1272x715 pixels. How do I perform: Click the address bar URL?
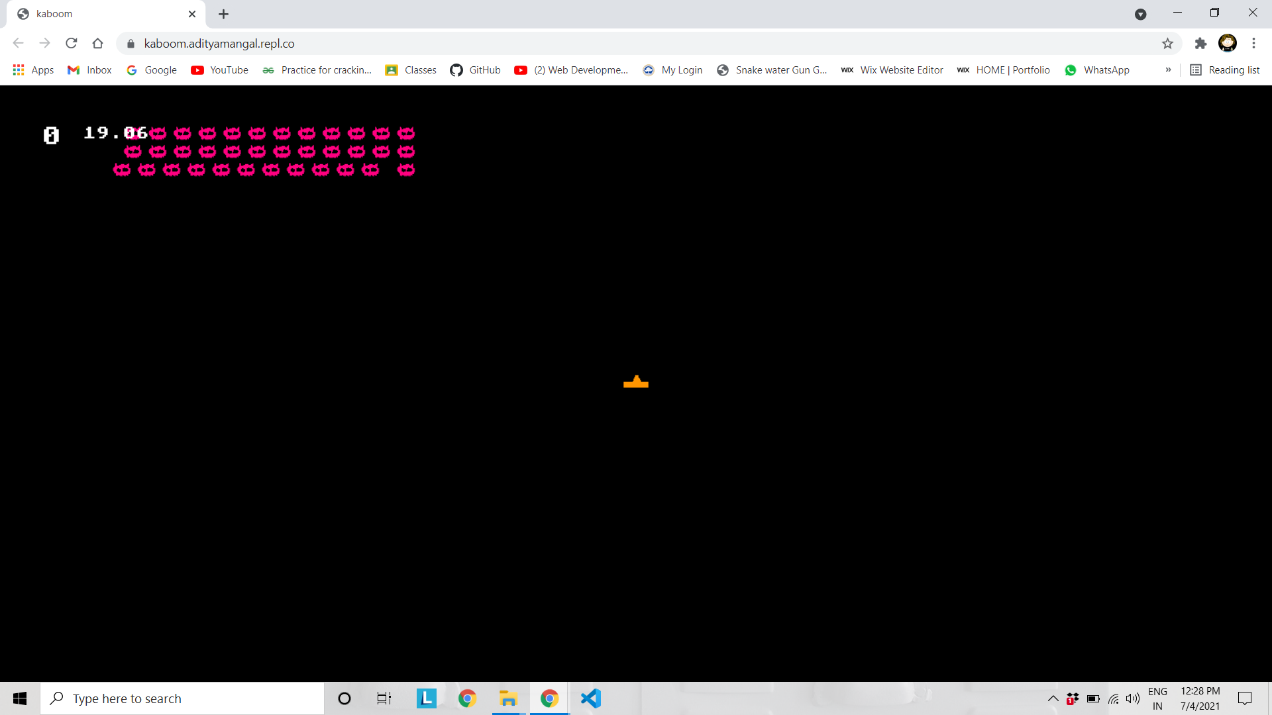(x=219, y=44)
